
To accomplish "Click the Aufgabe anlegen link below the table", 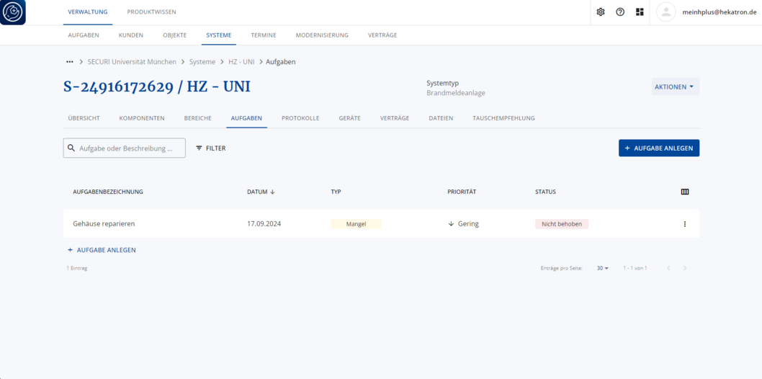I will point(102,250).
